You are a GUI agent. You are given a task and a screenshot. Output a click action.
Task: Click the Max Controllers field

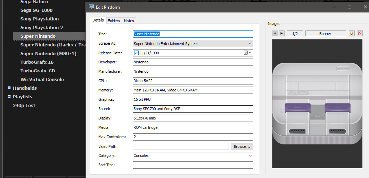(x=193, y=137)
